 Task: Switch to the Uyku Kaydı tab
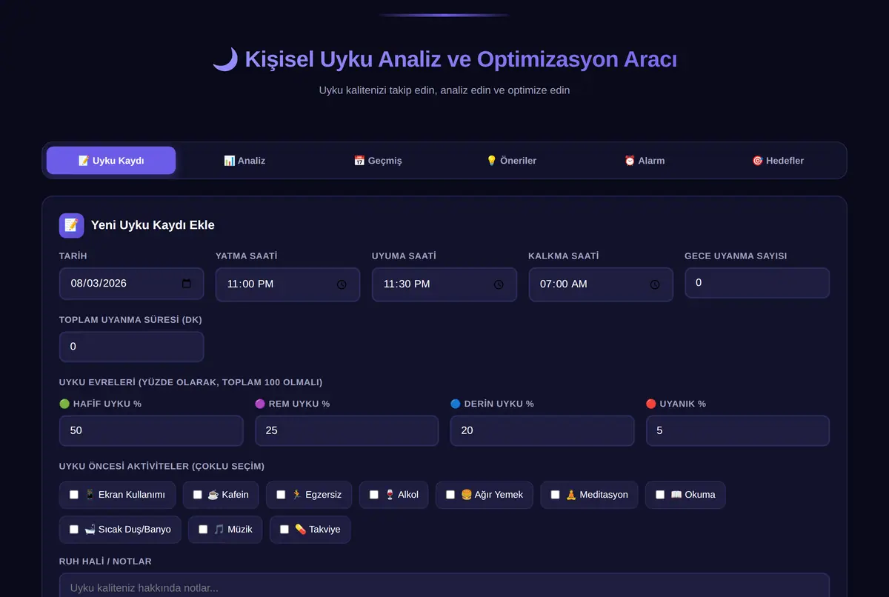point(111,161)
